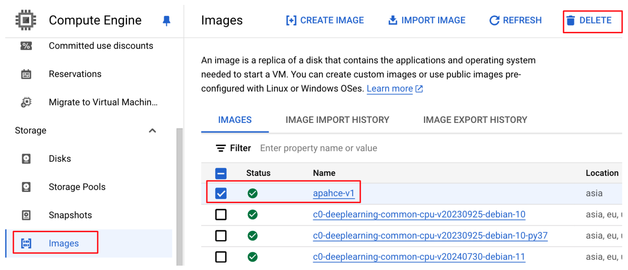Click the Reservations calendar icon
This screenshot has width=628, height=270.
pyautogui.click(x=26, y=74)
